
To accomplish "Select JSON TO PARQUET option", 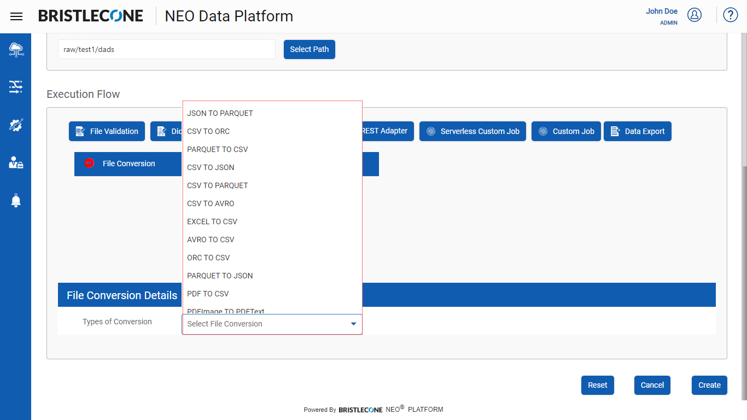I will 272,113.
